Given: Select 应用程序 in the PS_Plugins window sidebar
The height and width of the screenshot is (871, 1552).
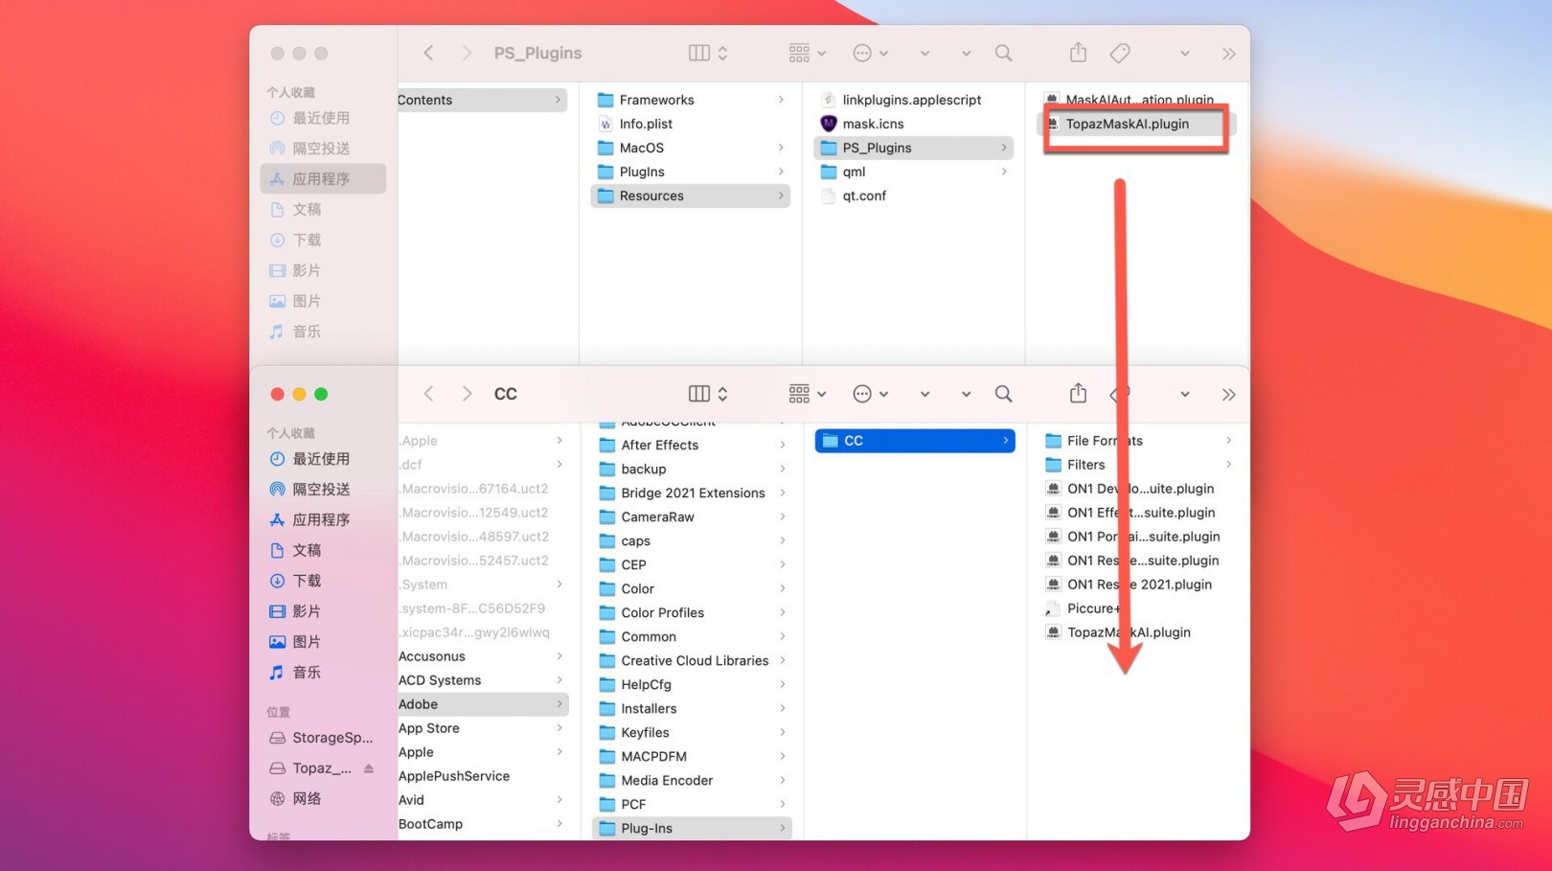Looking at the screenshot, I should tap(323, 179).
